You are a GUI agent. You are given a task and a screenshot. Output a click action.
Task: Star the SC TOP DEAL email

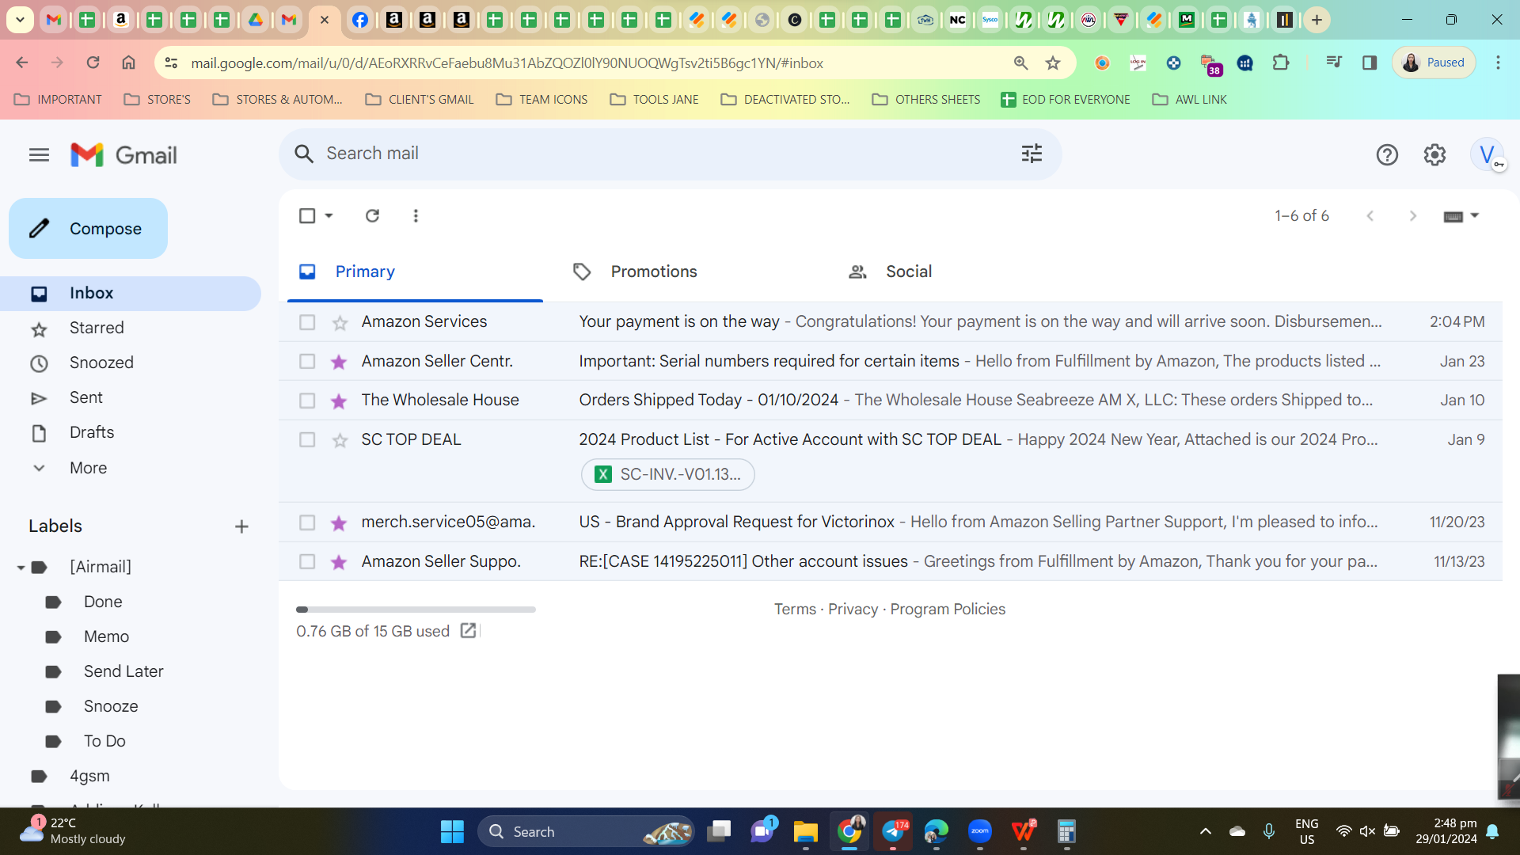pos(340,440)
